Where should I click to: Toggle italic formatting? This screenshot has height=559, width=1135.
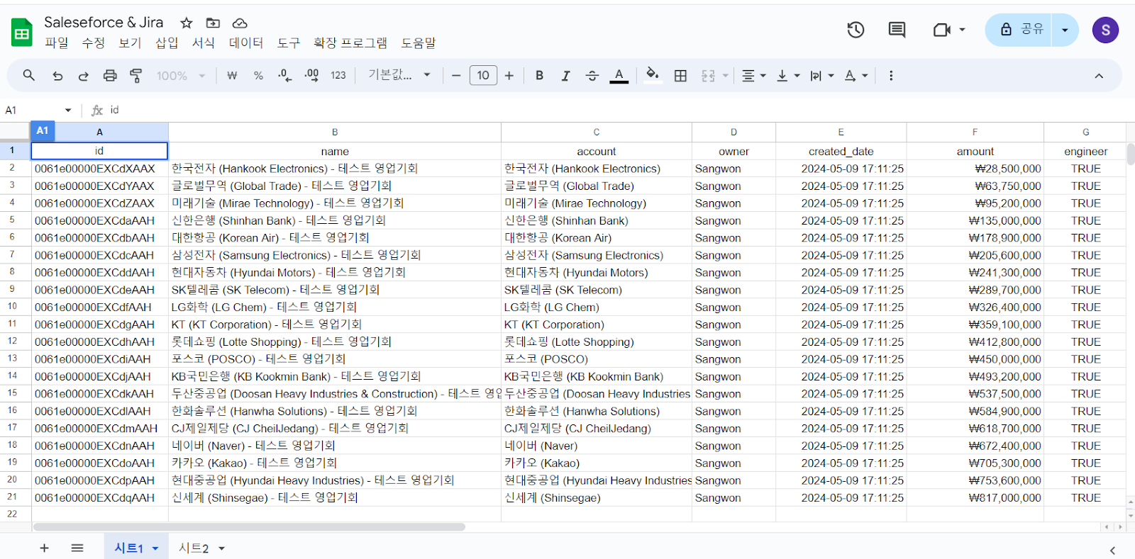tap(565, 76)
